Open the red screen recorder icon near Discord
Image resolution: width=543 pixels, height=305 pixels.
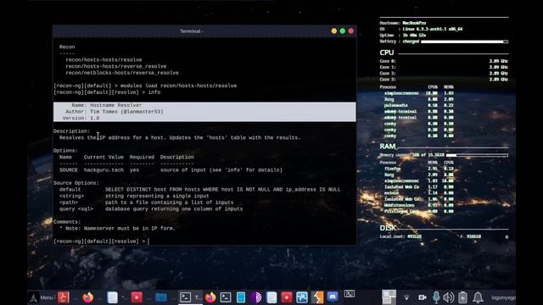click(287, 297)
